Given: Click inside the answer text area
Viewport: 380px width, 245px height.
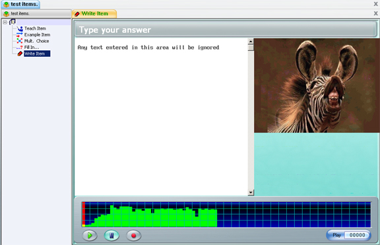Looking at the screenshot, I should click(161, 117).
